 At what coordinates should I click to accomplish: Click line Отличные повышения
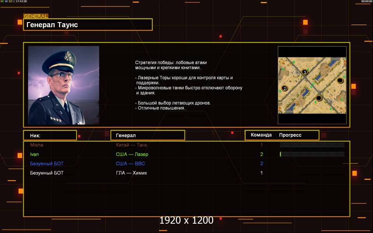160,108
